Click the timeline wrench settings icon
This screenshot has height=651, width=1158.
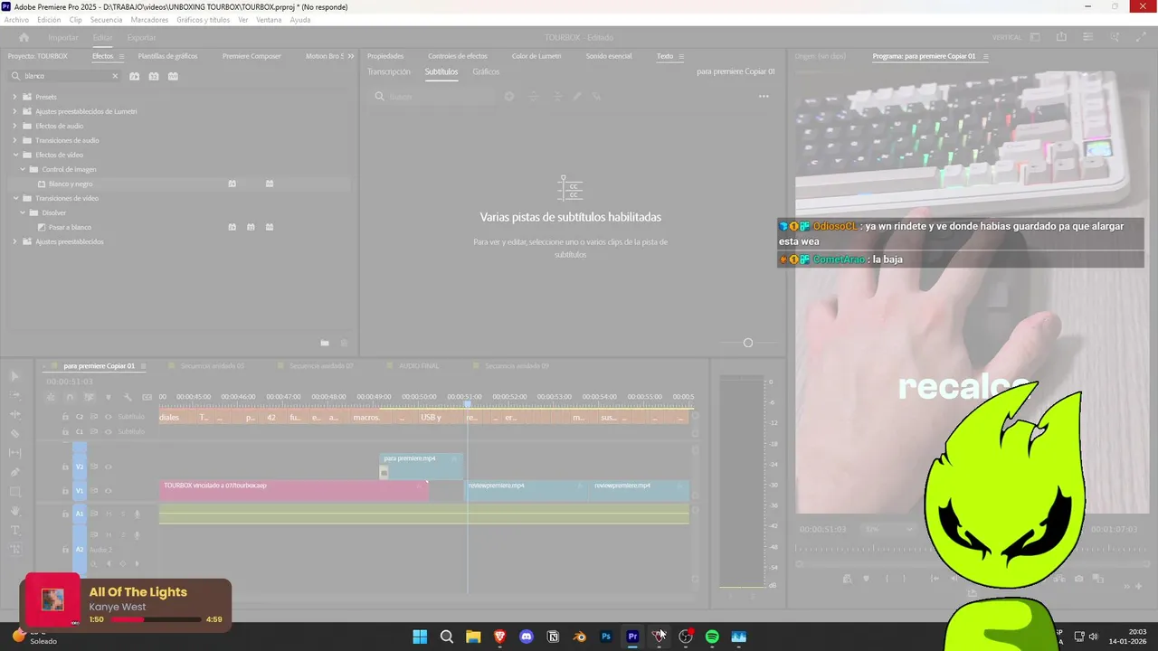click(x=128, y=397)
